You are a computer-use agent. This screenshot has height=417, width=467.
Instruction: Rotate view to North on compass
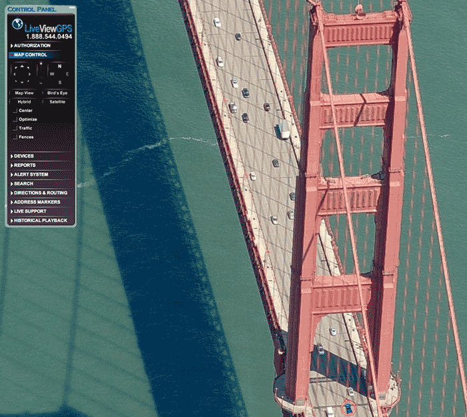59,66
